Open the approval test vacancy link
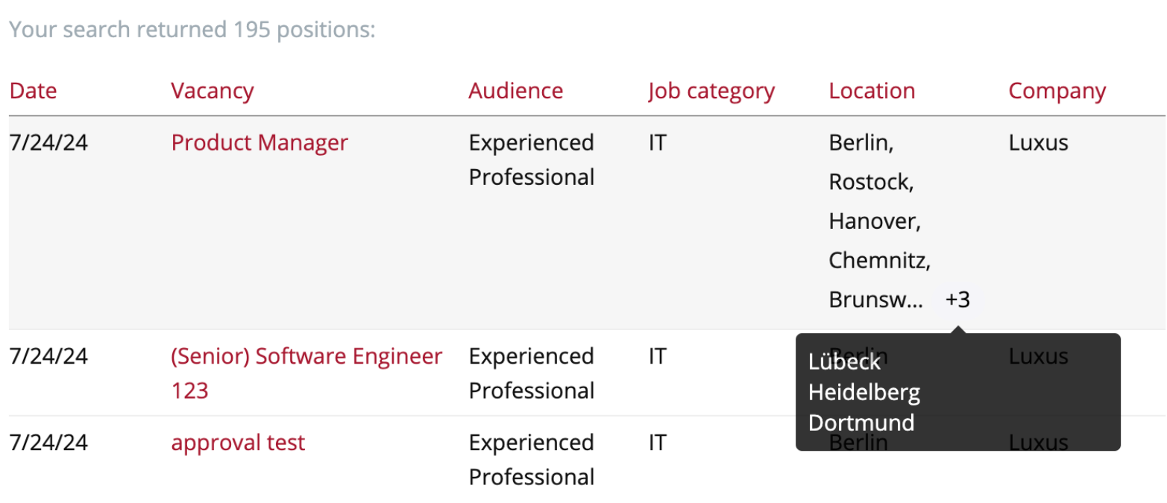The width and height of the screenshot is (1167, 503). click(x=238, y=443)
